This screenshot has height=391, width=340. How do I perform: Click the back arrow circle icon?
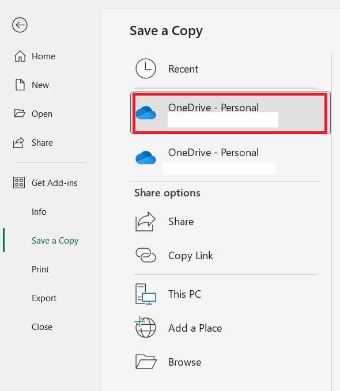coord(20,25)
